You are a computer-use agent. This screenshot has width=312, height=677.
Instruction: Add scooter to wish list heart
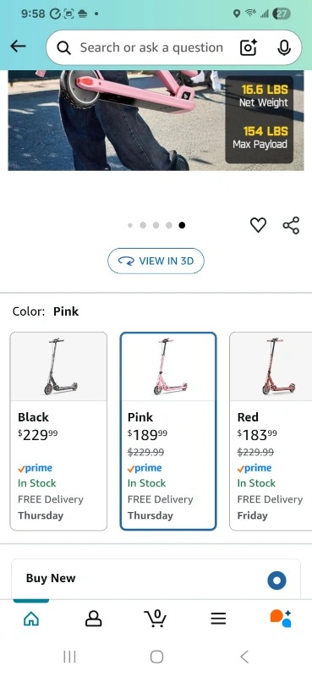click(x=258, y=225)
